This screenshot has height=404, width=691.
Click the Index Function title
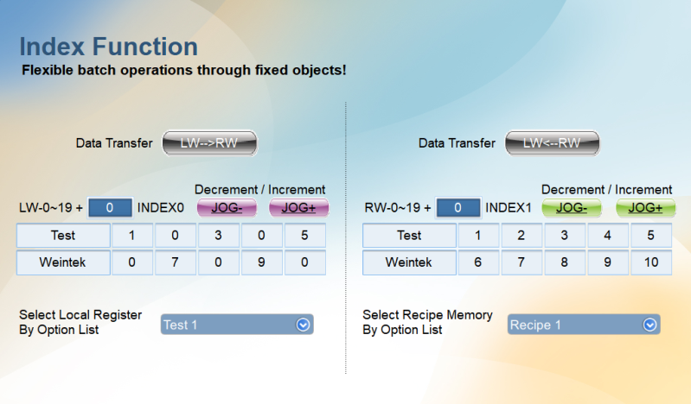click(108, 47)
